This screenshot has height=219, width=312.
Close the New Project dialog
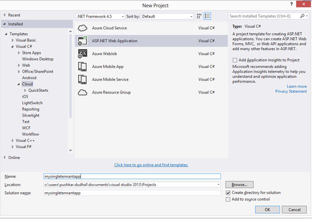point(303,4)
